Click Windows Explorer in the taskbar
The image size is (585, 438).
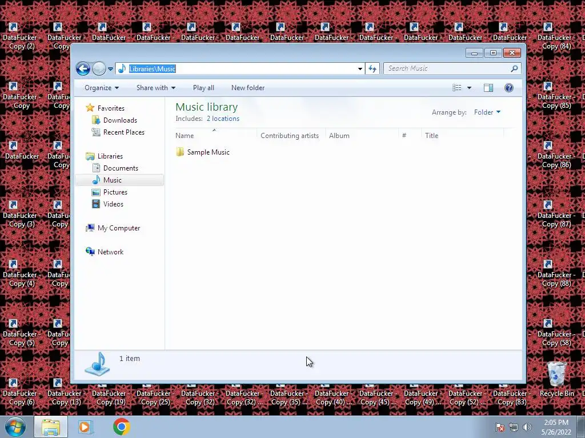51,427
